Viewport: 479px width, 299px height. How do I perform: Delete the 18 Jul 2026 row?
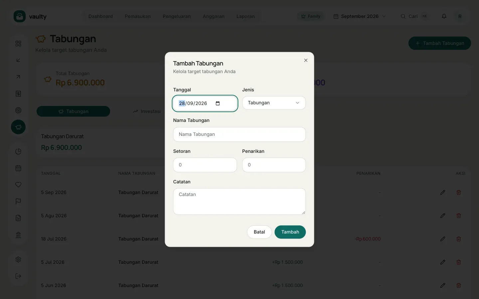coord(459,239)
